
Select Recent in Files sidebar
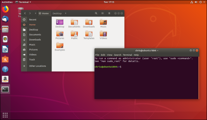tap(36, 19)
